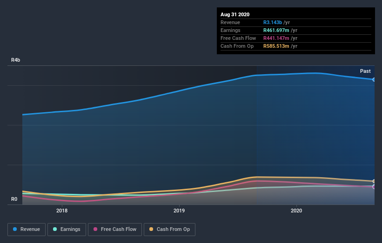
Task: Select the 2019 x-axis label
Action: click(179, 211)
